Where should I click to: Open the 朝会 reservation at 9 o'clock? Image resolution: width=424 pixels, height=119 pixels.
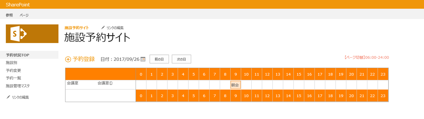pyautogui.click(x=235, y=85)
